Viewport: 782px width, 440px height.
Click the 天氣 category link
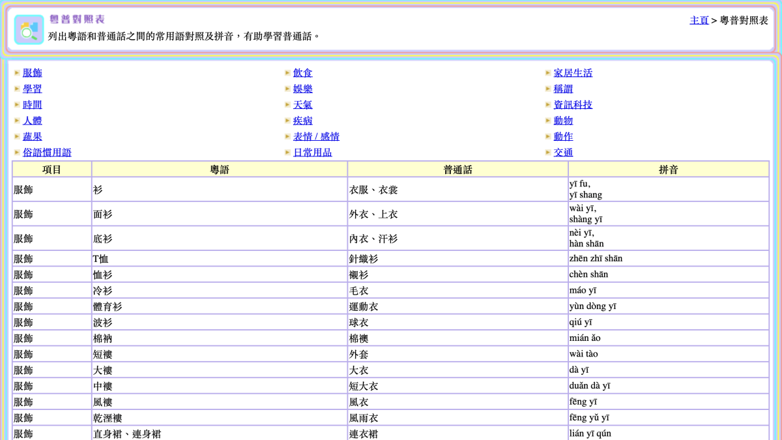303,105
